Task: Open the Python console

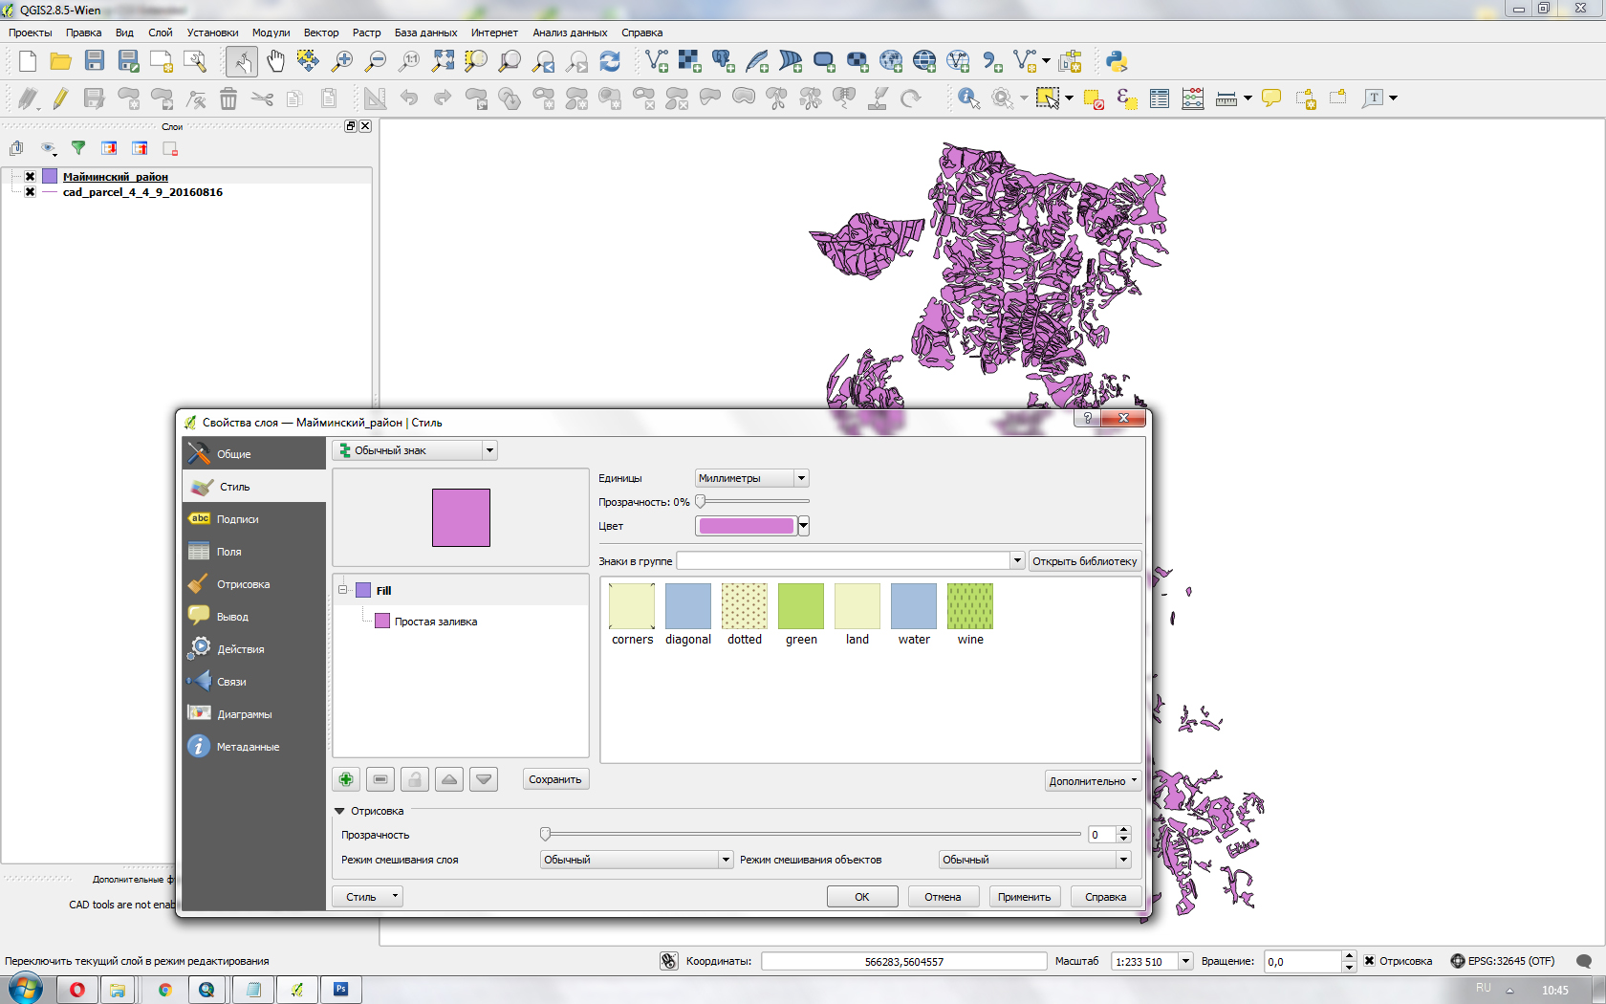Action: click(1116, 62)
